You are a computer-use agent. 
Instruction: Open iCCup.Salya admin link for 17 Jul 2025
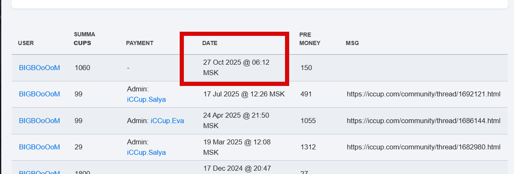tap(146, 99)
